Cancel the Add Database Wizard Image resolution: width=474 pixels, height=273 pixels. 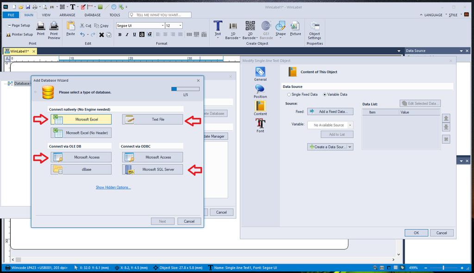189,221
